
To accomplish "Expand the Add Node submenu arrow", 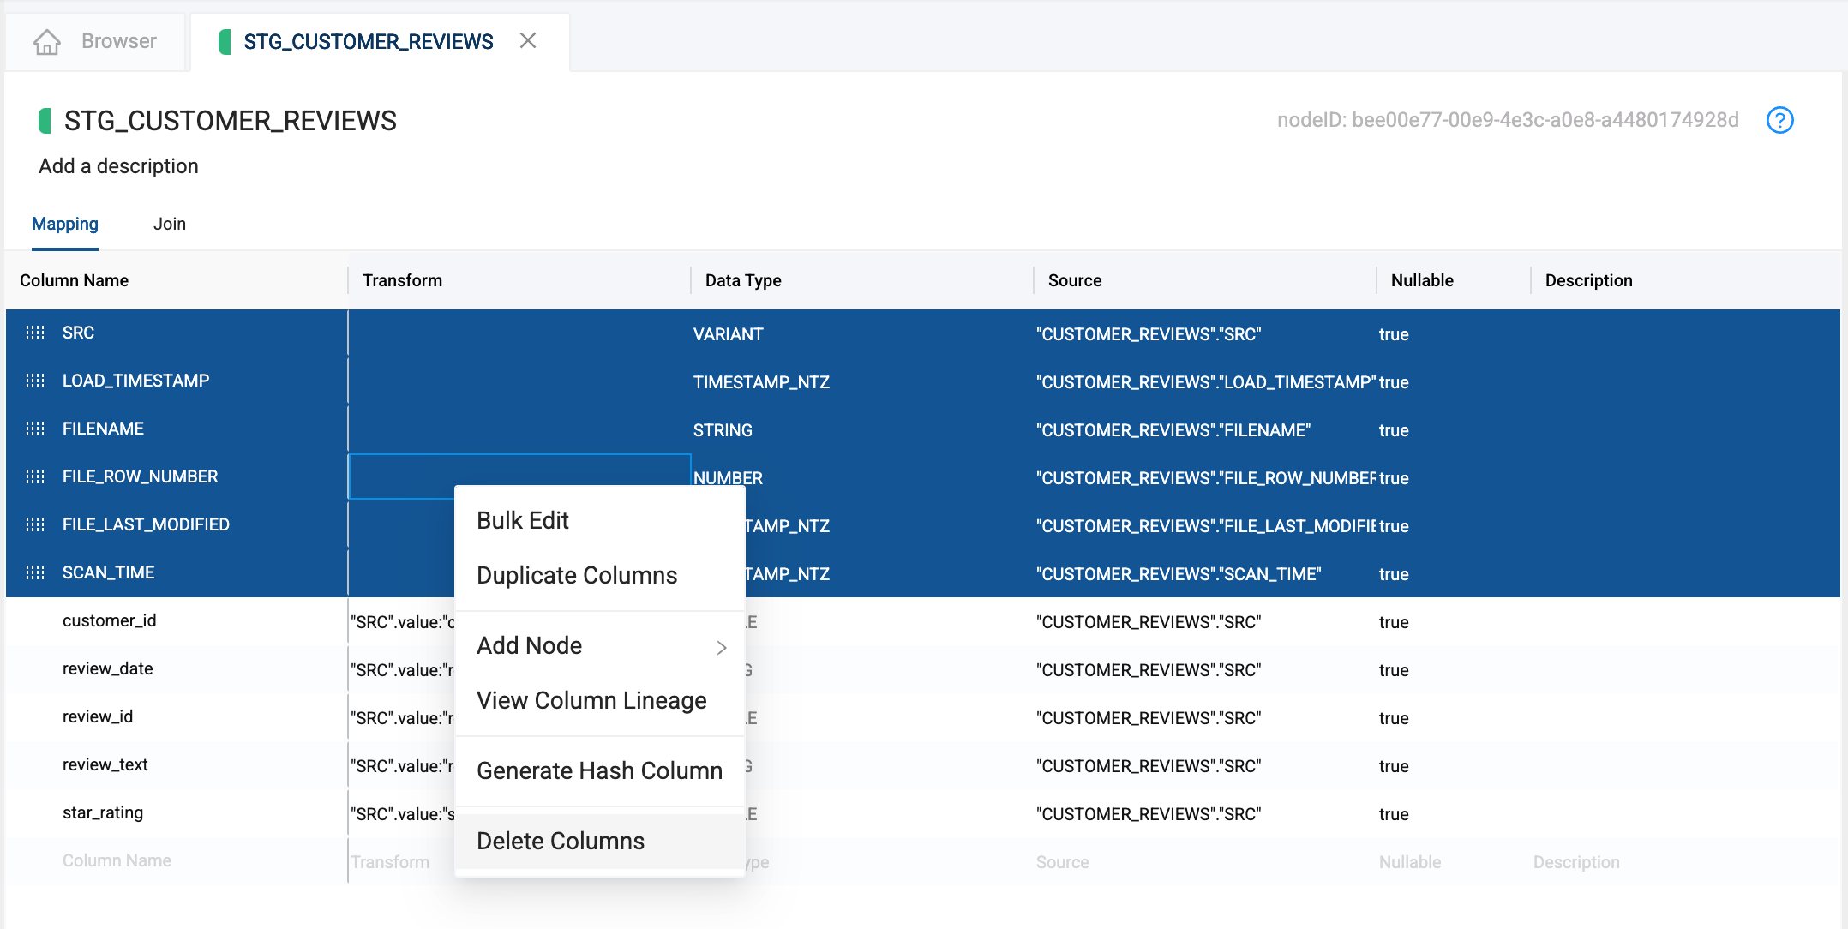I will point(721,648).
